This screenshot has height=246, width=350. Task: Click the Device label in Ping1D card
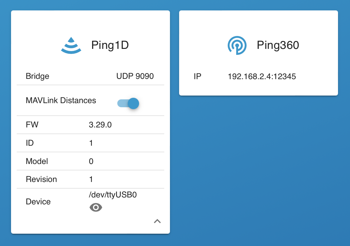pyautogui.click(x=38, y=202)
